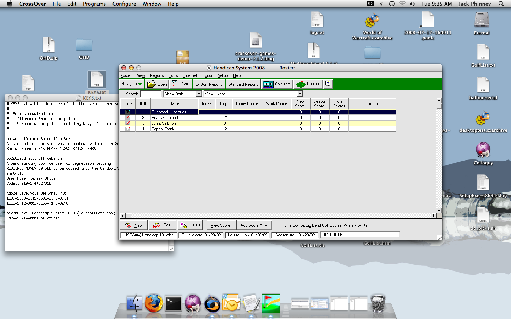This screenshot has width=511, height=319.
Task: Click the roster vertical scrollbar down arrow
Action: point(439,211)
